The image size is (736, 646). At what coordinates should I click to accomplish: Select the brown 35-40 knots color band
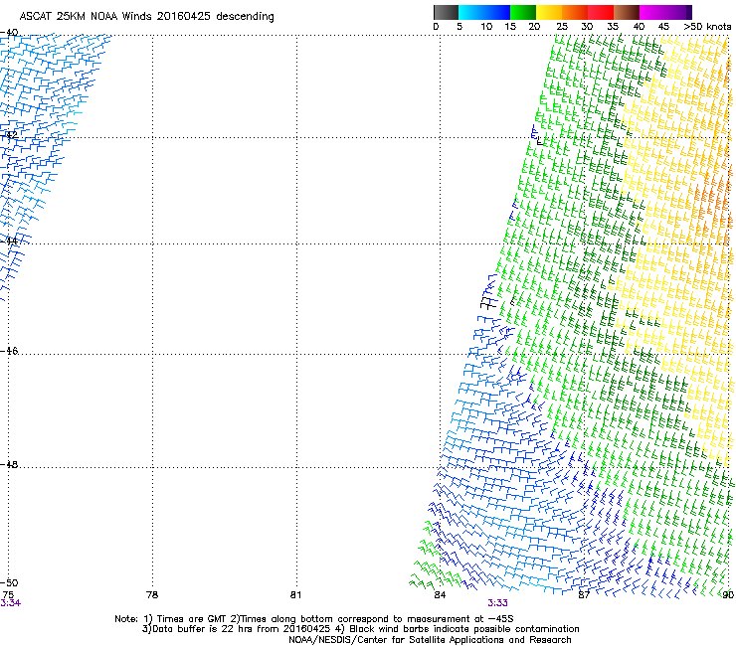pos(627,12)
